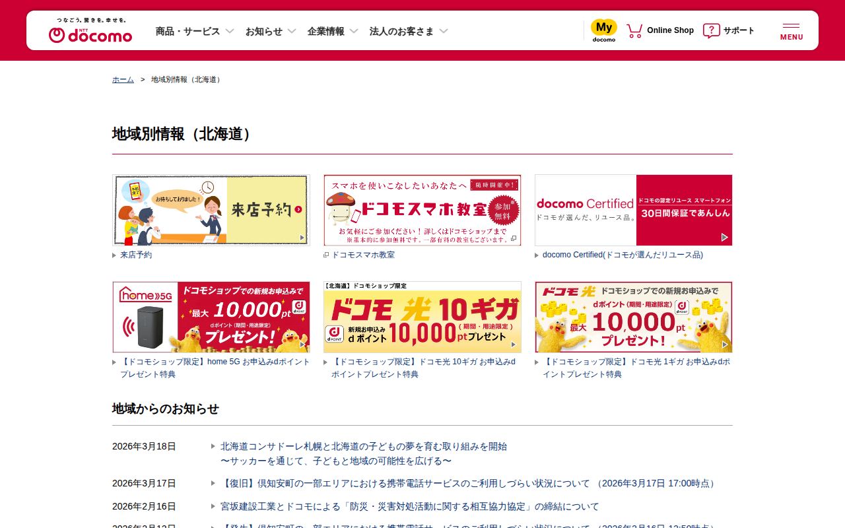Open My docomo yellow icon

coord(604,30)
